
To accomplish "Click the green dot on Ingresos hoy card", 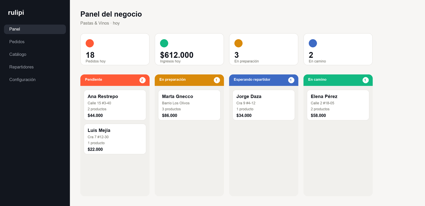I will coord(164,43).
